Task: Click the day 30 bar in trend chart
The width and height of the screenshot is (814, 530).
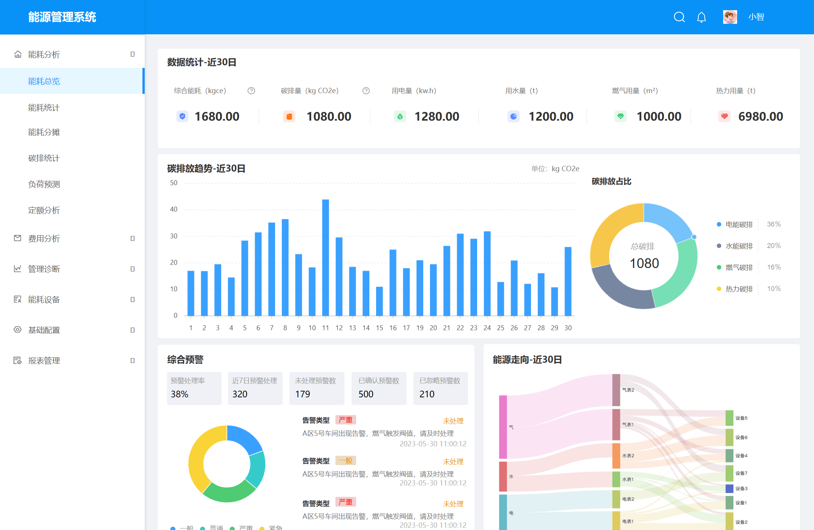Action: pyautogui.click(x=568, y=281)
